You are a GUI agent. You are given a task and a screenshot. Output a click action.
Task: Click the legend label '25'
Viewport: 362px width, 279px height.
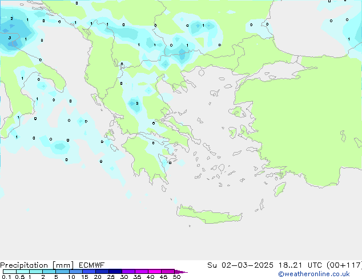[x=111, y=277]
